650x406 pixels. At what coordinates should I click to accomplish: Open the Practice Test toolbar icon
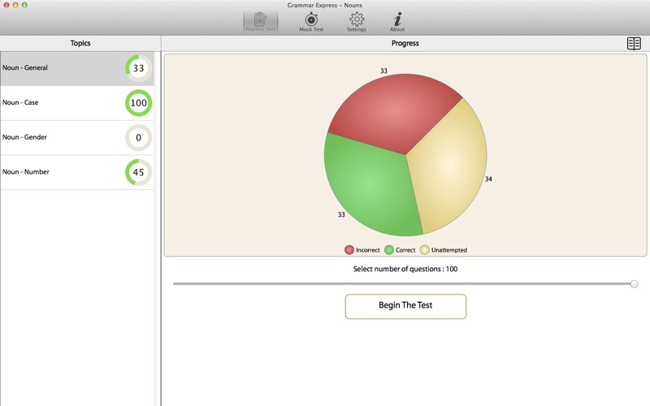coord(260,22)
